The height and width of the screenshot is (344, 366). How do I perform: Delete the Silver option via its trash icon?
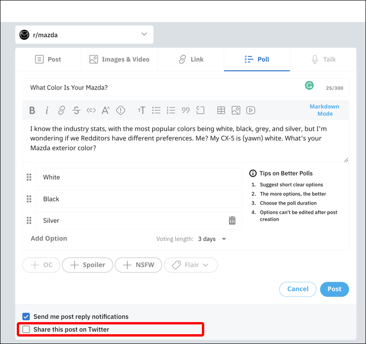[232, 220]
